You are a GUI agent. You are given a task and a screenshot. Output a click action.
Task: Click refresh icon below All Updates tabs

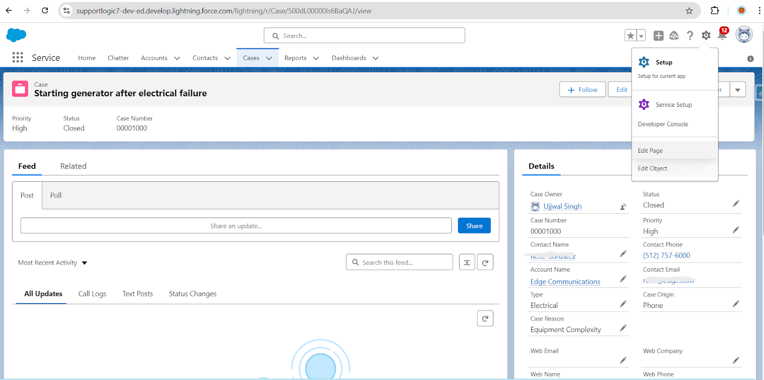[x=485, y=318]
